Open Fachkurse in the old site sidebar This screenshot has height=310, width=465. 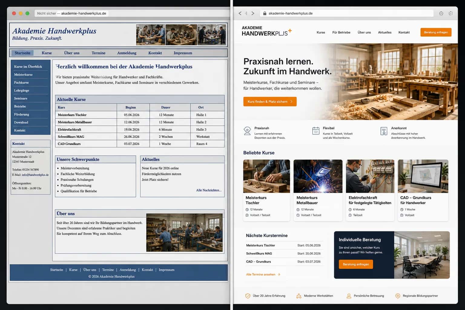pos(21,83)
